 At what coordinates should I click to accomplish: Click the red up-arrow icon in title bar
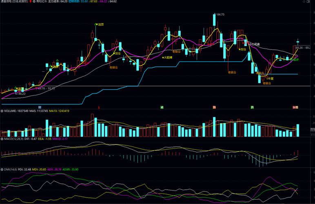31,1
